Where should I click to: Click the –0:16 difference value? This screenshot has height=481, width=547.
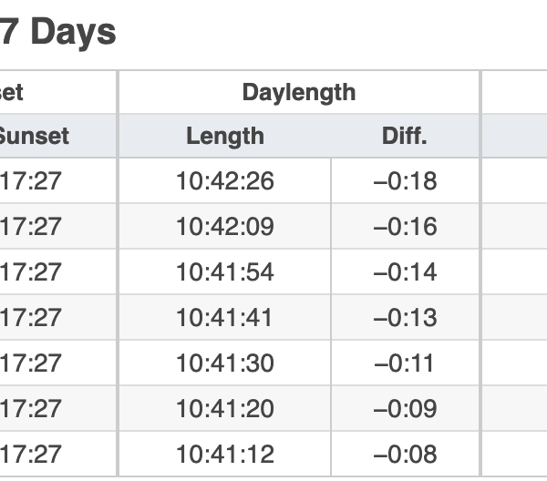(x=405, y=226)
